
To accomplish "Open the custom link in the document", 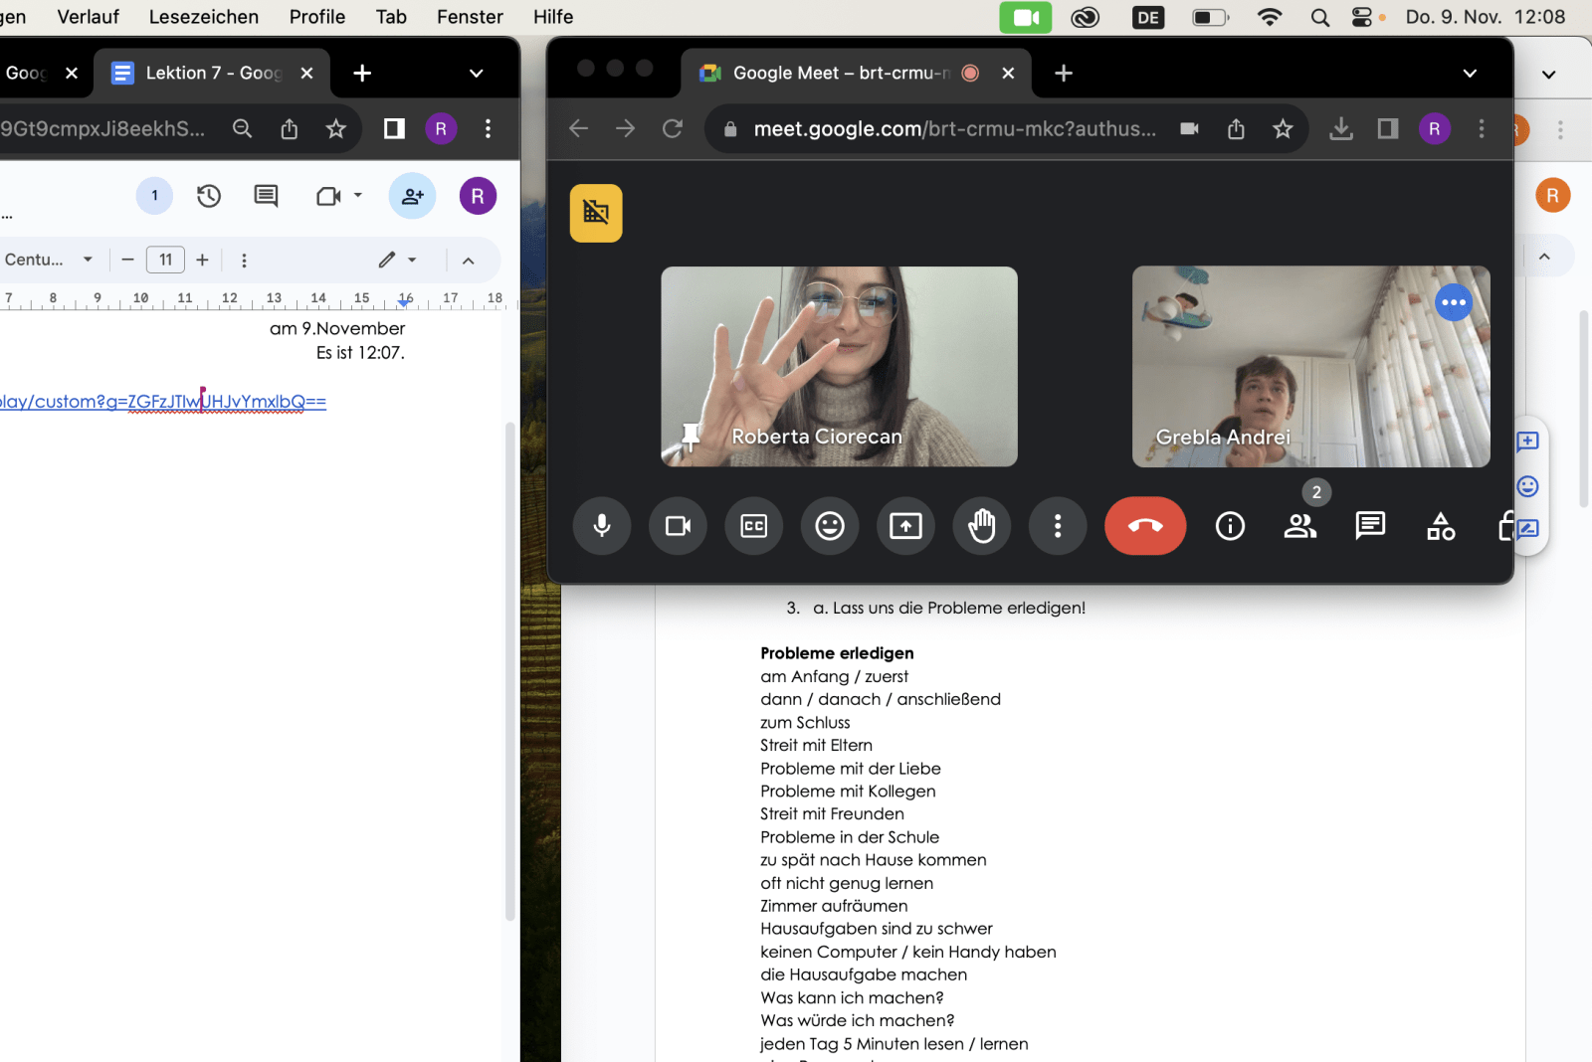I will click(162, 402).
